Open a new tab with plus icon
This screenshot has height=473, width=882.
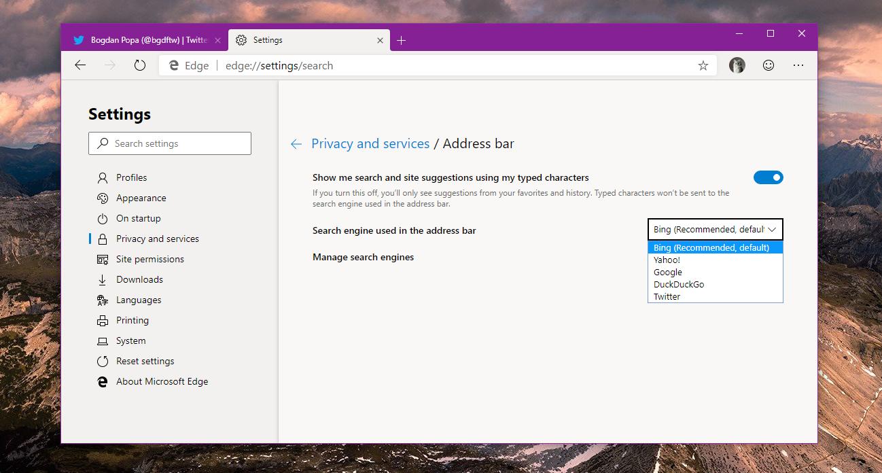pyautogui.click(x=401, y=40)
